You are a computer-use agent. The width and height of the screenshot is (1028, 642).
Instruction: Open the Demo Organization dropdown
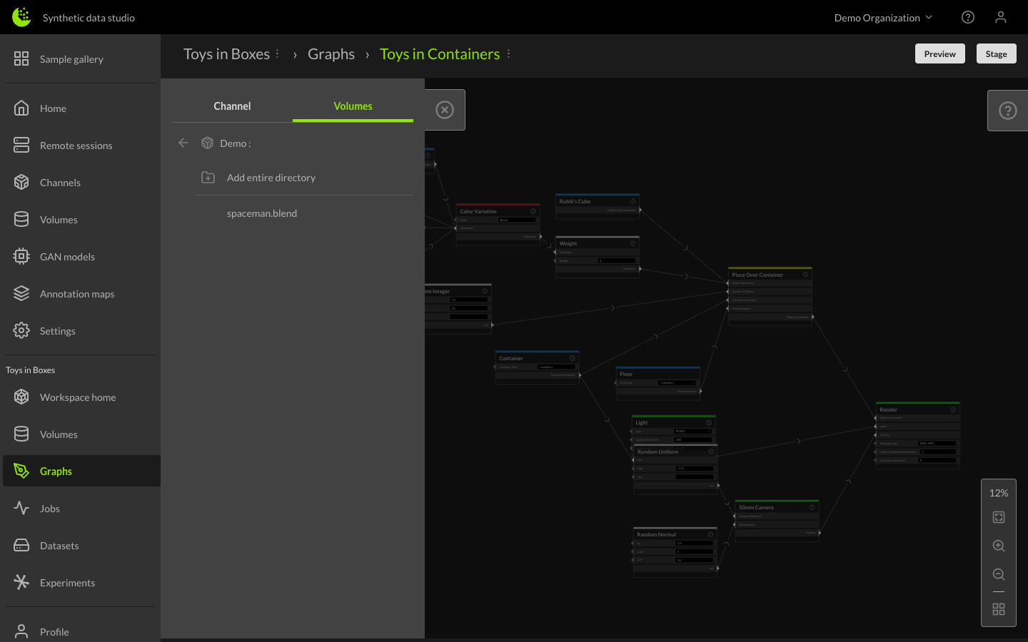click(883, 17)
